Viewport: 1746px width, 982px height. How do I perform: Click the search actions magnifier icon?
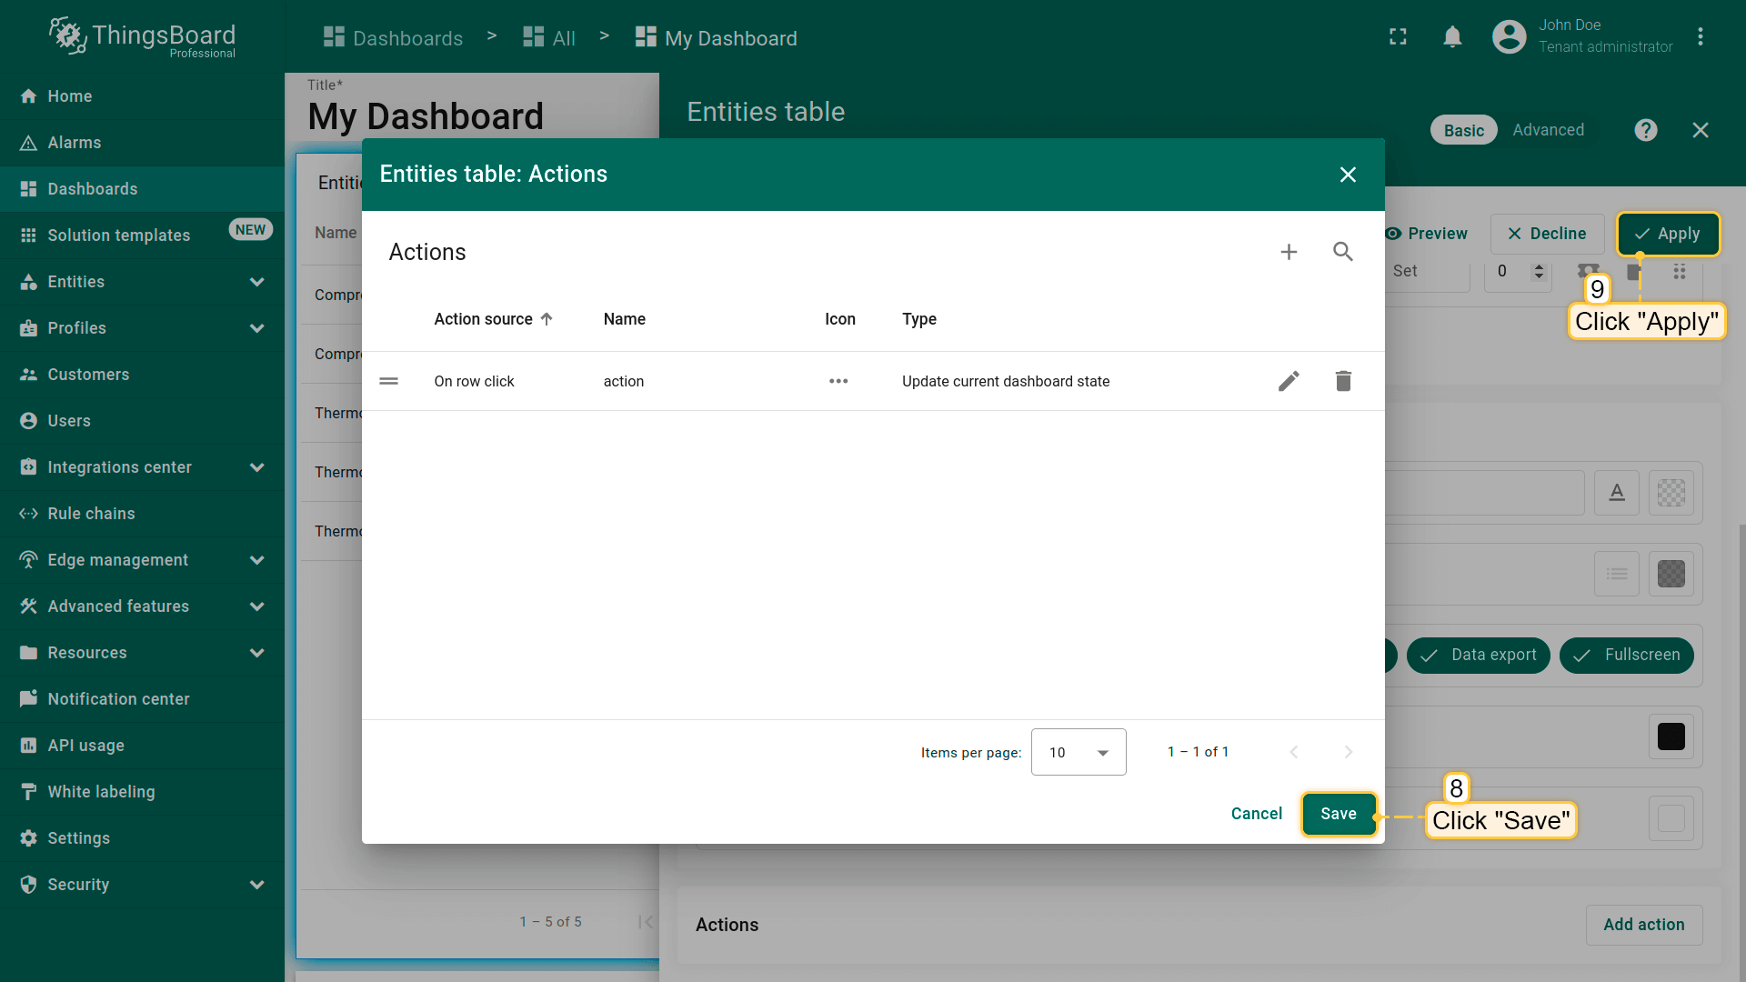1343,252
